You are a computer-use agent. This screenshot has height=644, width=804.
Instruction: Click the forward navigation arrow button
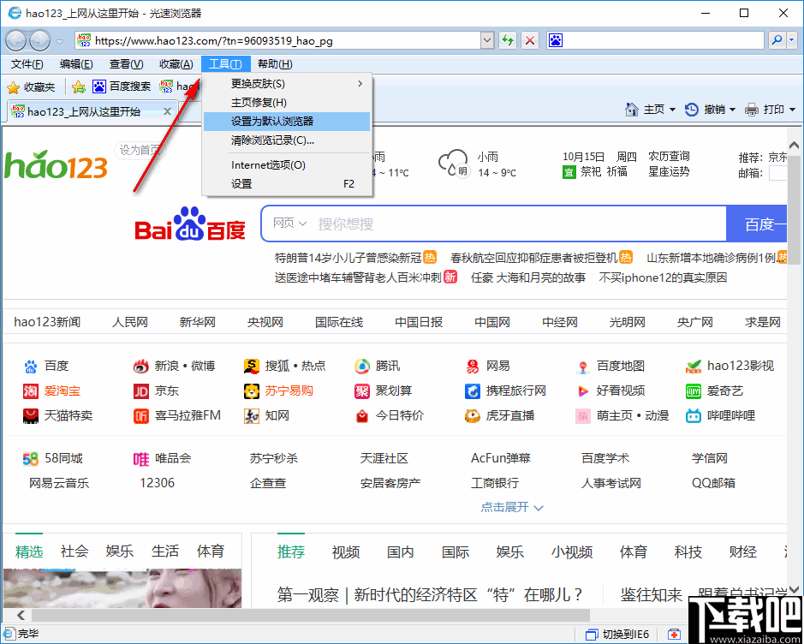pos(39,40)
